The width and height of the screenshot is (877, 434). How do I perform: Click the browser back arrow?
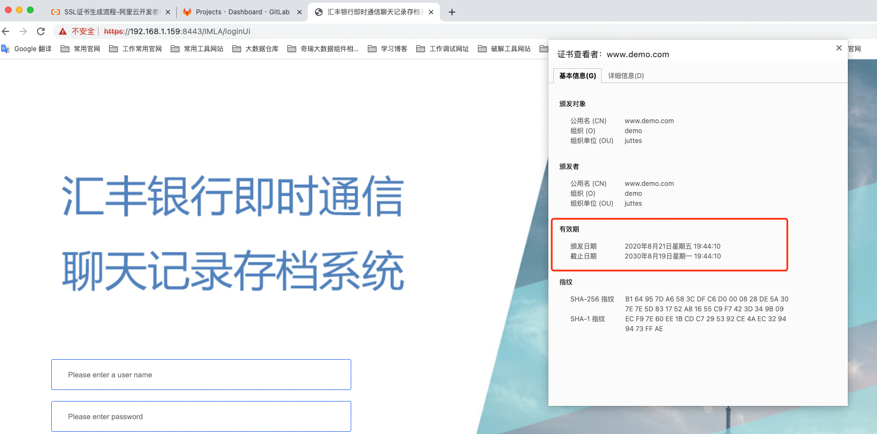(6, 31)
